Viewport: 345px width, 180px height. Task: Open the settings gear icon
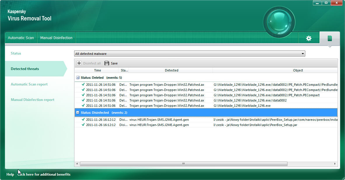coord(309,38)
